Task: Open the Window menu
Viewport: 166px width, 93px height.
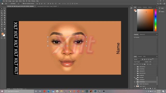Action: 33,1
